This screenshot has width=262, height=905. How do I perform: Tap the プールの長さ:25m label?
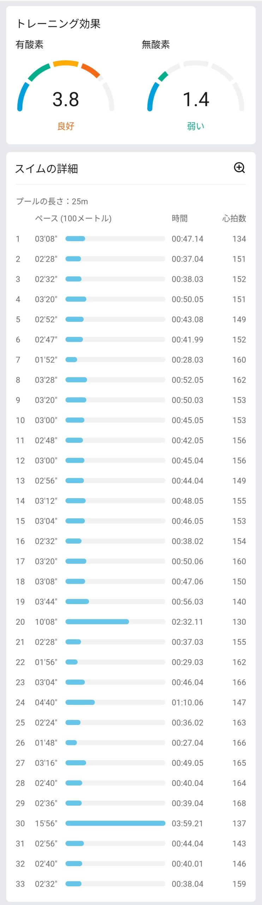pyautogui.click(x=52, y=202)
